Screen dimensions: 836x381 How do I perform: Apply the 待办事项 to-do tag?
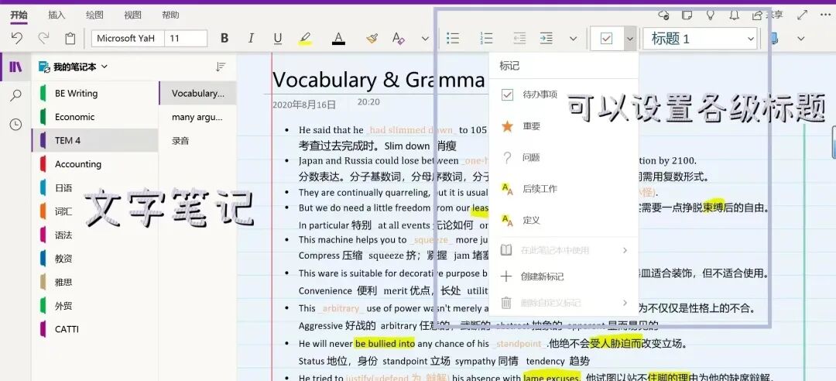564,95
